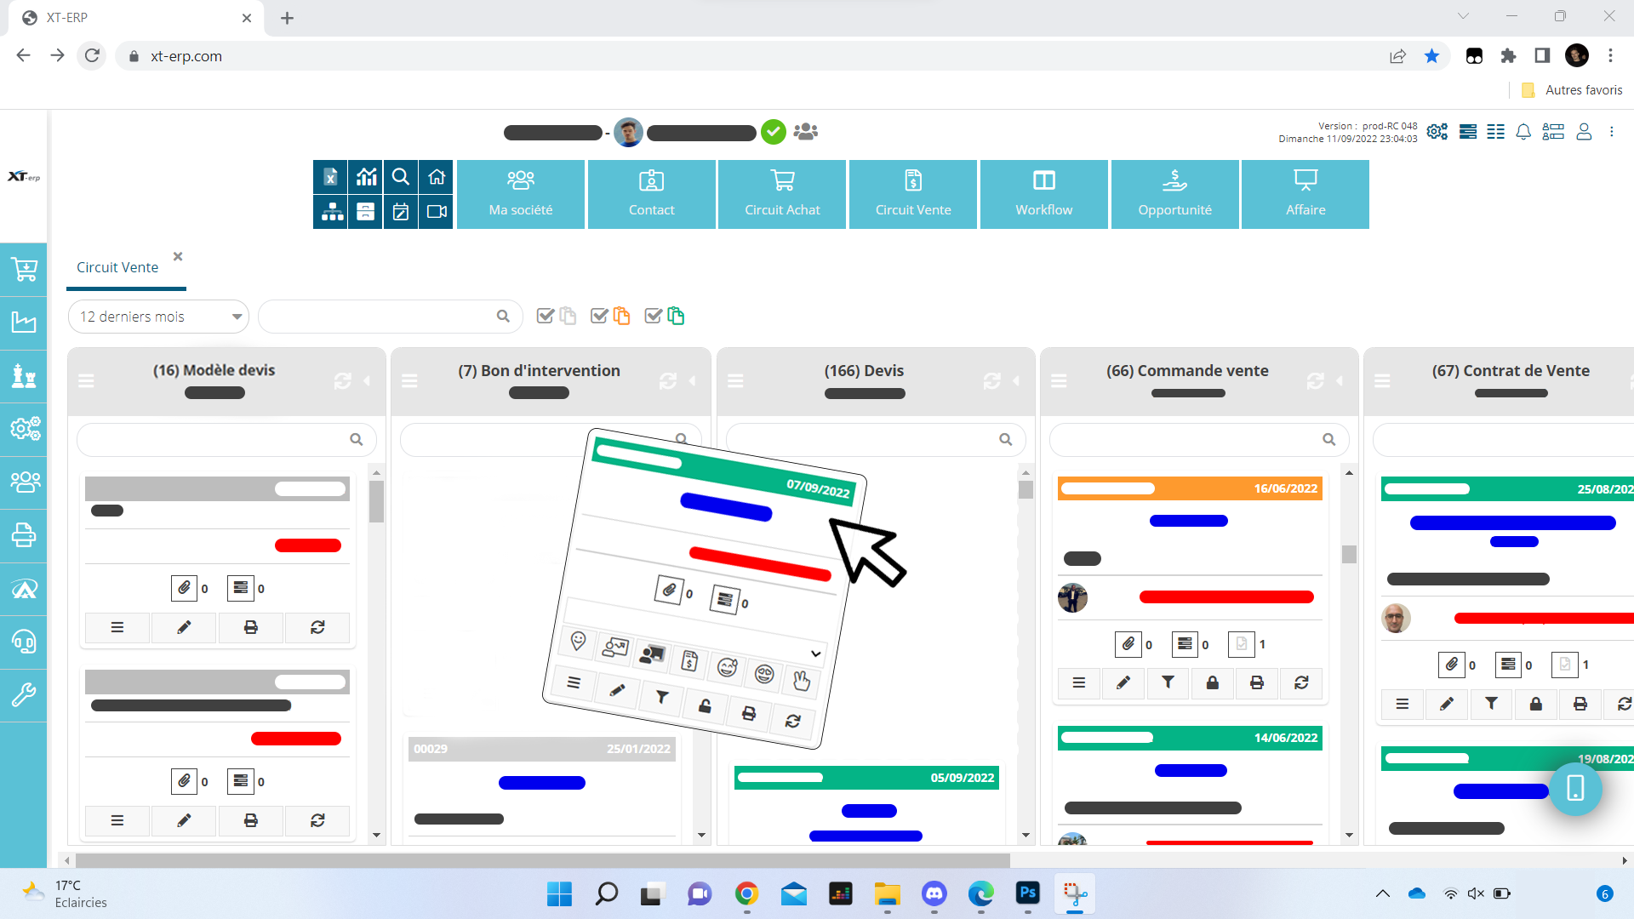Open the Circuit Vente menu tile
1634x919 pixels.
[x=912, y=194]
